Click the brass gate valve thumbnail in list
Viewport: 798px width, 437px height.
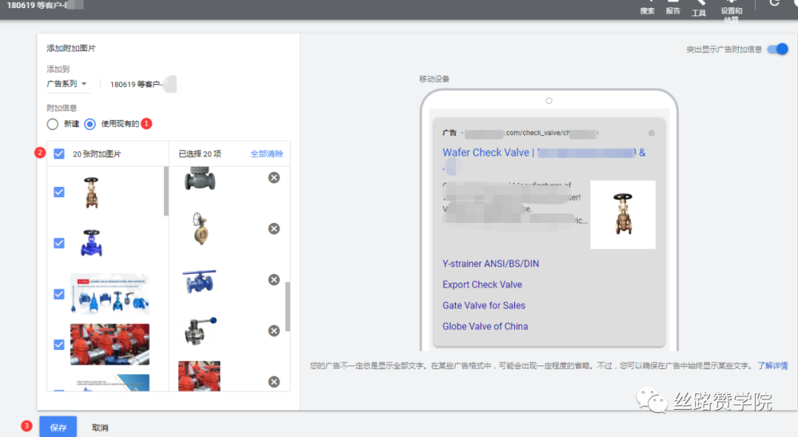91,193
